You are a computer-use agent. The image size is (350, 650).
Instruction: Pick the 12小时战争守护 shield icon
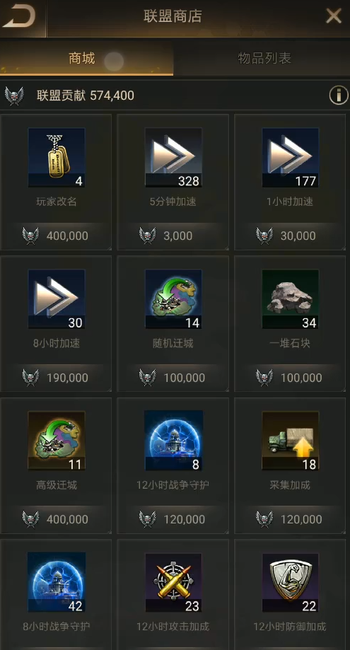click(x=173, y=441)
